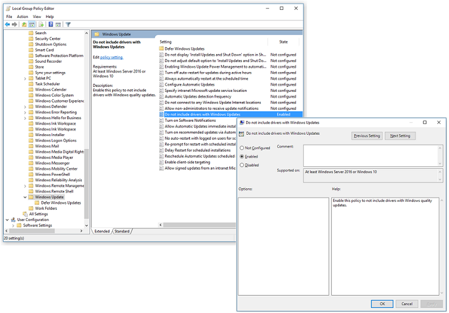Open the Action menu

22,17
